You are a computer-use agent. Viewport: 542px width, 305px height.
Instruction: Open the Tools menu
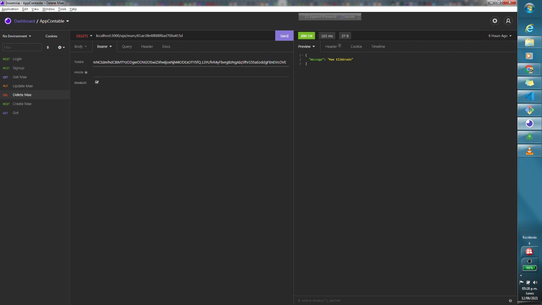[62, 9]
